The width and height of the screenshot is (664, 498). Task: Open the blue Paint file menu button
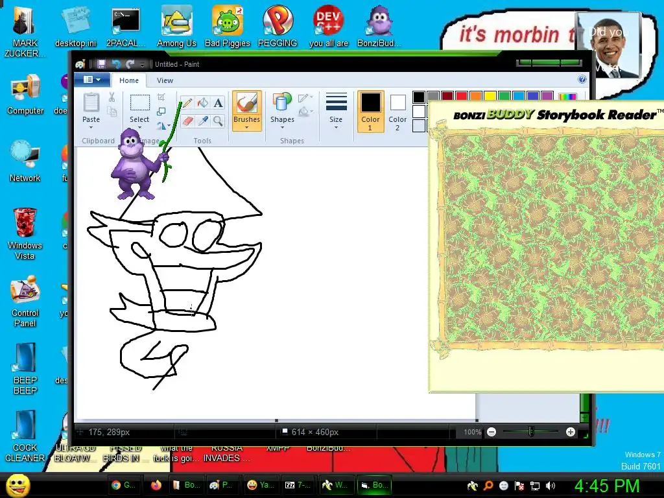pyautogui.click(x=92, y=80)
